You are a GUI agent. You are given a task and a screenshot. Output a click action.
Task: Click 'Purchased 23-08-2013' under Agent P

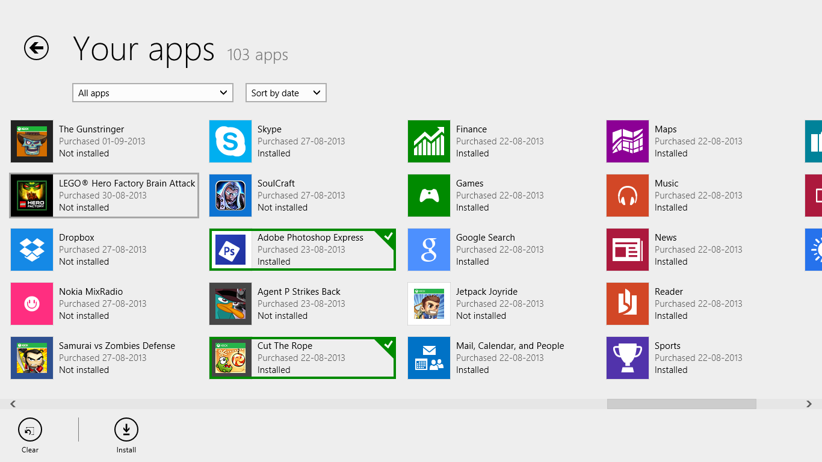[x=301, y=304]
